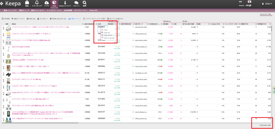275x129 pixels.
Task: Click the エクスポート export button
Action: (x=44, y=19)
